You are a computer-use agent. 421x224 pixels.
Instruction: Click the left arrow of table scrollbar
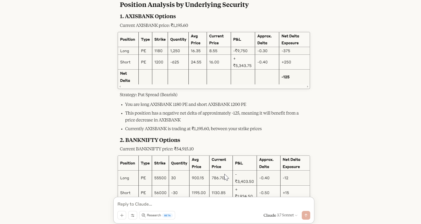pyautogui.click(x=120, y=87)
